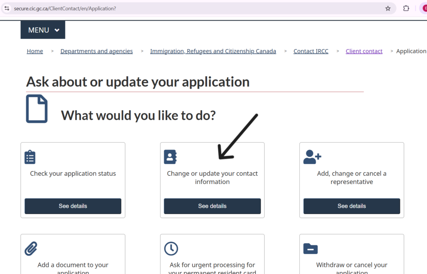Expand the MENU dropdown
Screen dimensions: 427x274
tap(43, 30)
